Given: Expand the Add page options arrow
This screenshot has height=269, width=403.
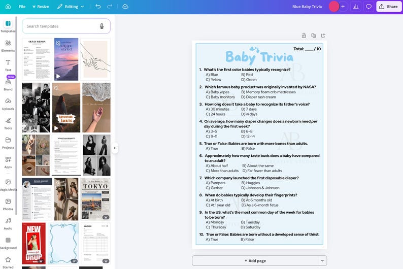Looking at the screenshot, I should [322, 260].
